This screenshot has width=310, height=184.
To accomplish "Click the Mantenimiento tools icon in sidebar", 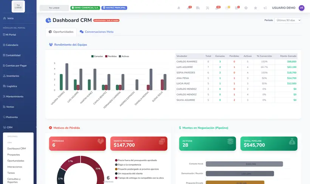I will point(5,97).
